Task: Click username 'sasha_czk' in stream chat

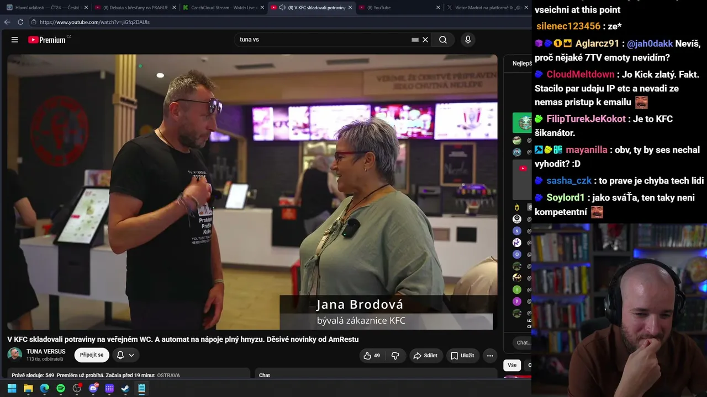Action: point(569,181)
